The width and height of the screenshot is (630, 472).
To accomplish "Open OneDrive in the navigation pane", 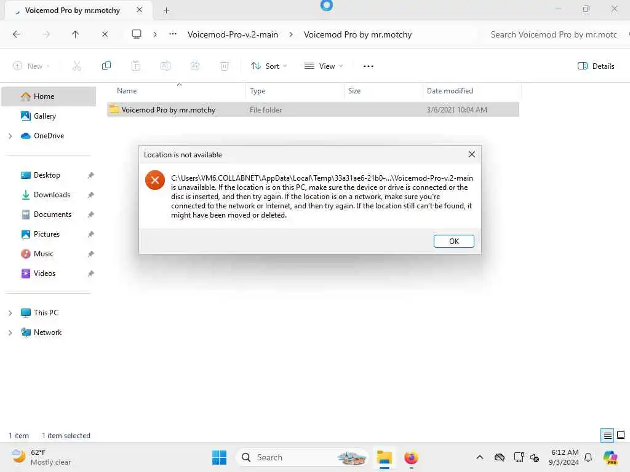I will point(49,136).
